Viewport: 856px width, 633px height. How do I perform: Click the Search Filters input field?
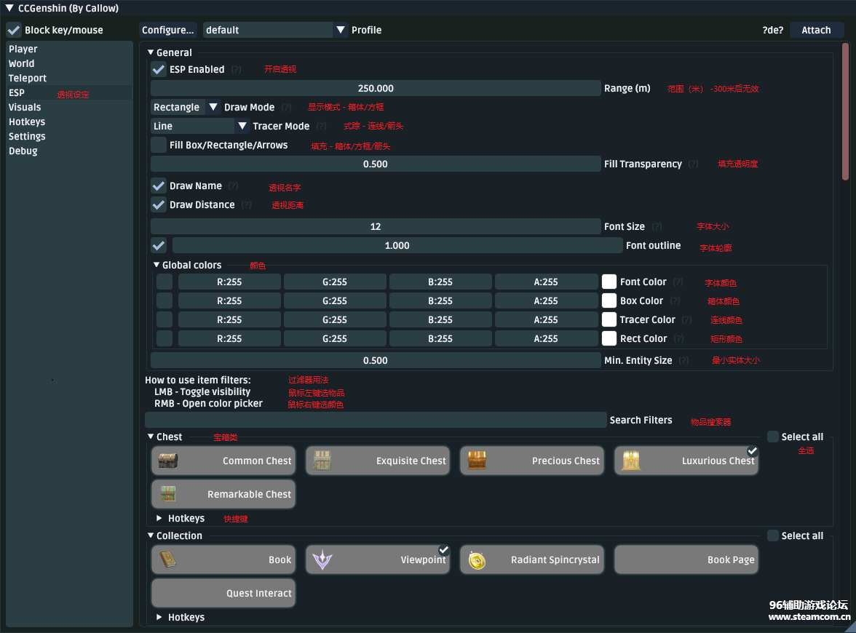coord(376,420)
